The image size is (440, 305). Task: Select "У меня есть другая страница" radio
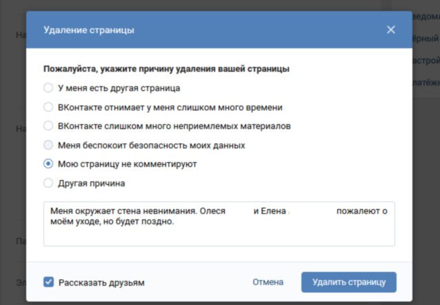(48, 88)
